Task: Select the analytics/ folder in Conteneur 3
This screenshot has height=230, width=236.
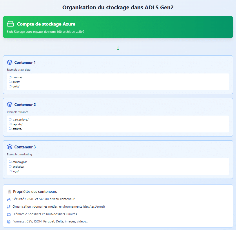Action: click(18, 167)
